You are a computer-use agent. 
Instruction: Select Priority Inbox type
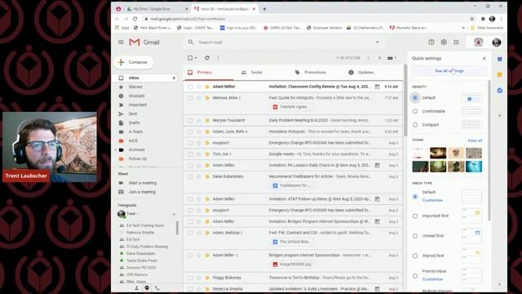[x=415, y=276]
